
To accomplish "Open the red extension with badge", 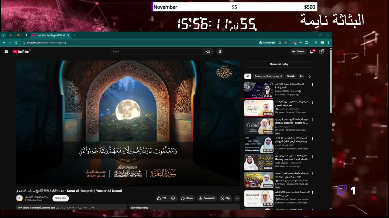I will click(294, 43).
